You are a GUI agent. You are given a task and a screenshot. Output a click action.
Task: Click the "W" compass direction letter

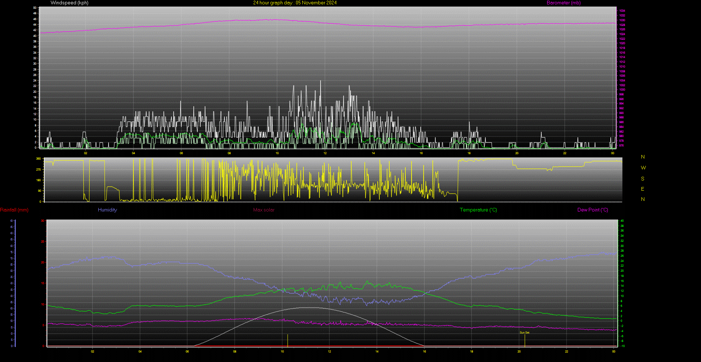[x=643, y=168]
